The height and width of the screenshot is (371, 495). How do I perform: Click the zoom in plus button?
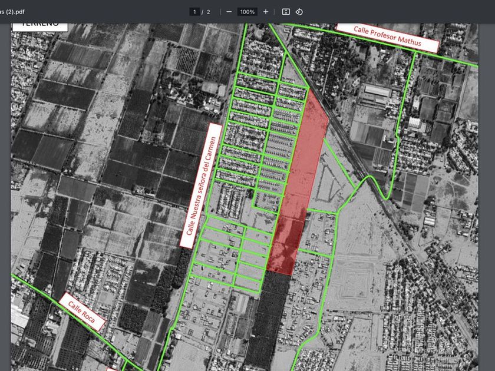[266, 12]
